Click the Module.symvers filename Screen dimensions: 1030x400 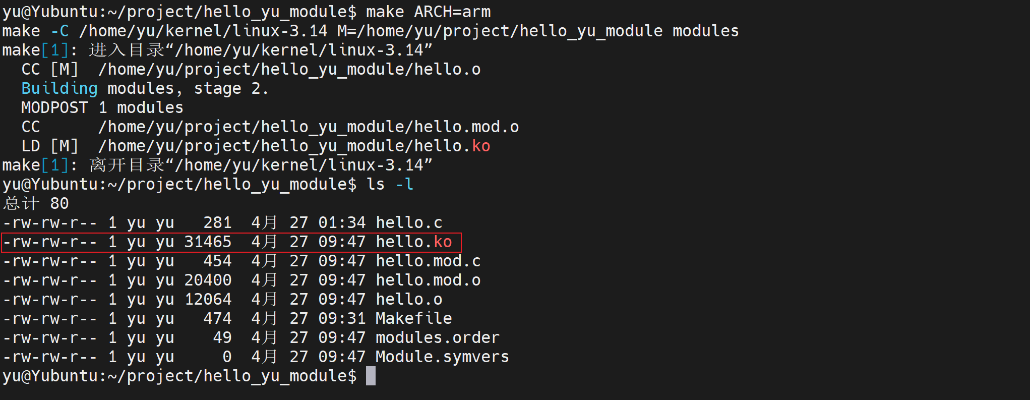(x=442, y=357)
